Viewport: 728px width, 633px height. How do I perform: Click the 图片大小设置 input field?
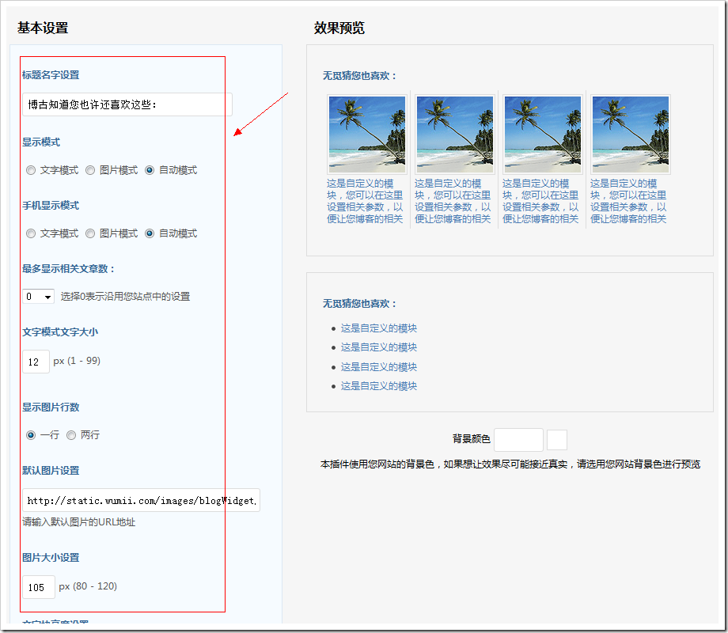click(39, 587)
